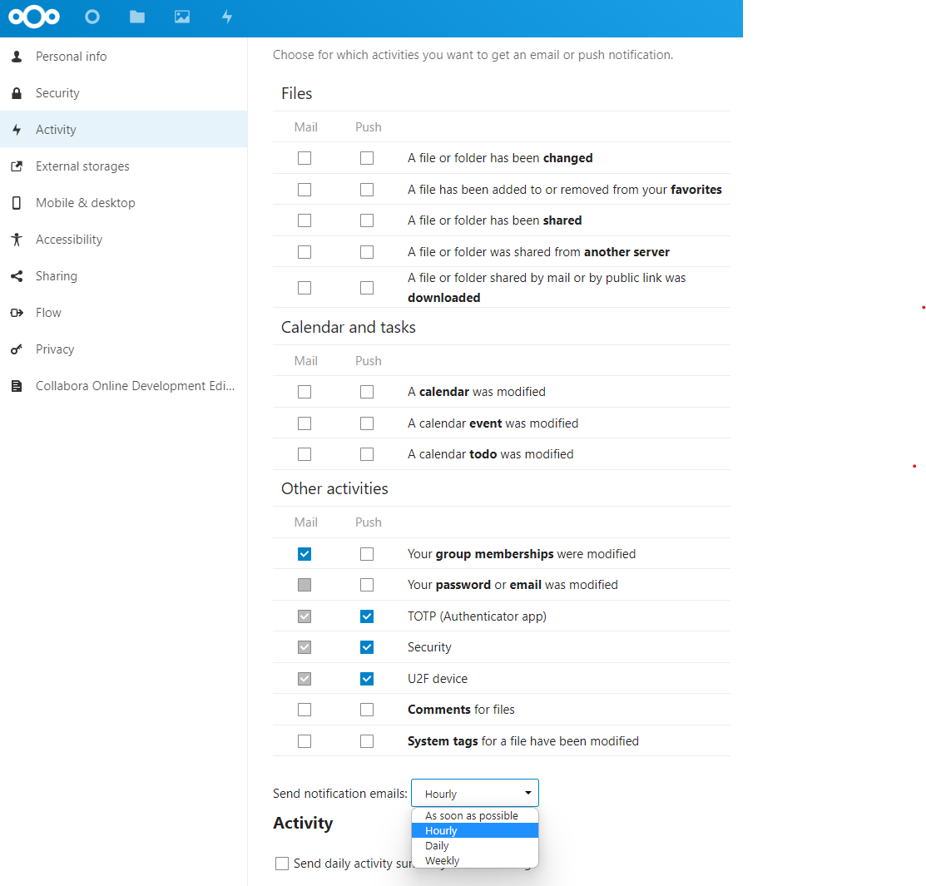Select 'As soon as possible' option

[475, 816]
